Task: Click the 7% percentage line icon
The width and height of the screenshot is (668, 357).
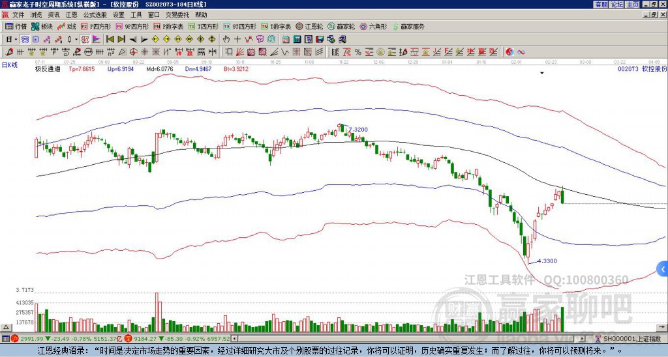Action: pos(347,52)
